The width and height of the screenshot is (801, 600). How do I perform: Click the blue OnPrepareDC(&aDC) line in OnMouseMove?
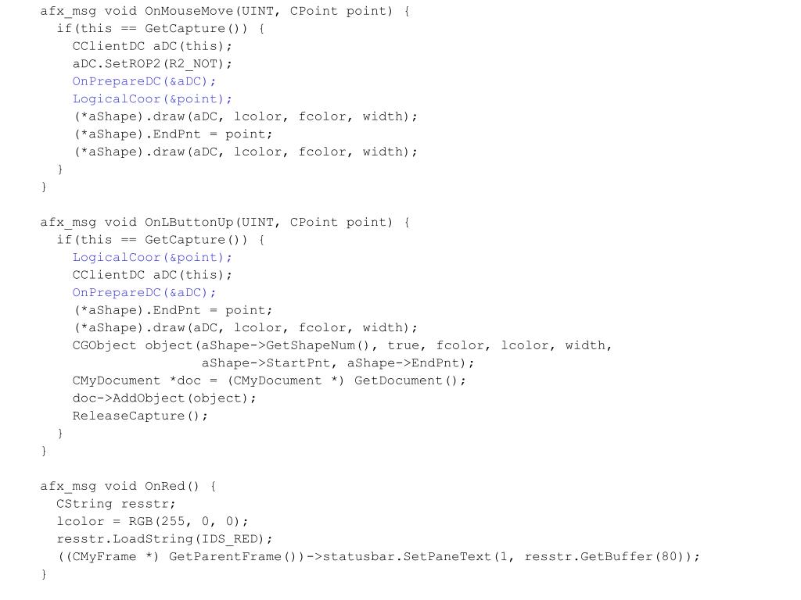pos(144,81)
